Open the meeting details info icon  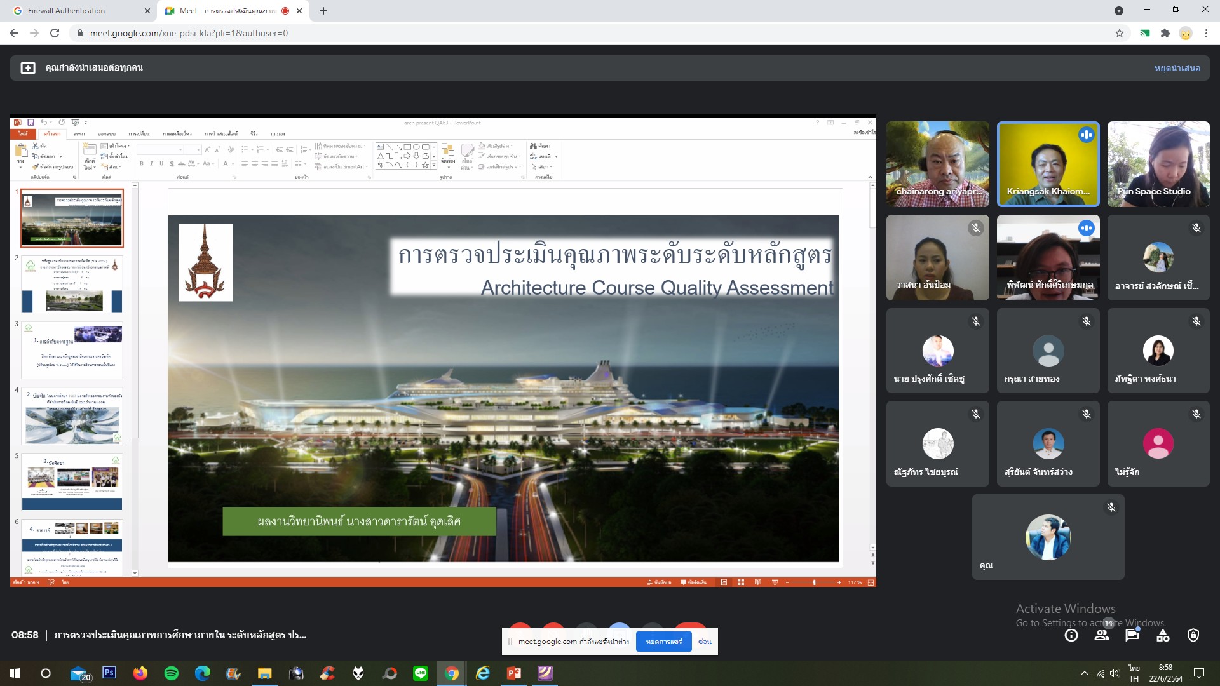tap(1071, 635)
